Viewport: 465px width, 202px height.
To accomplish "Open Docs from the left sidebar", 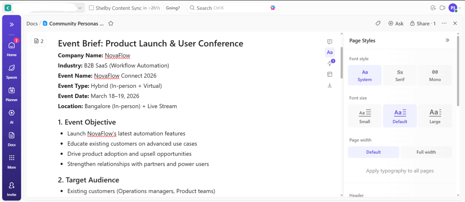I will click(x=11, y=139).
